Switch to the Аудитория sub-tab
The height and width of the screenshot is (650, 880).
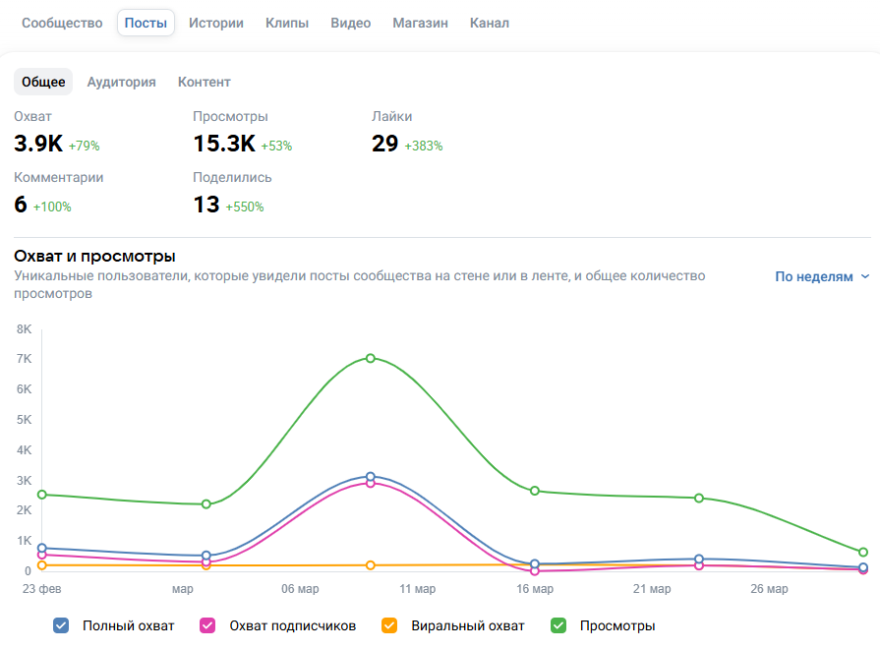122,82
